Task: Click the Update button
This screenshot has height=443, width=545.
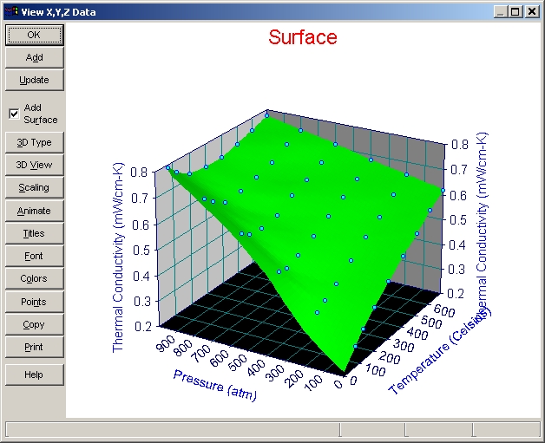Action: 34,80
